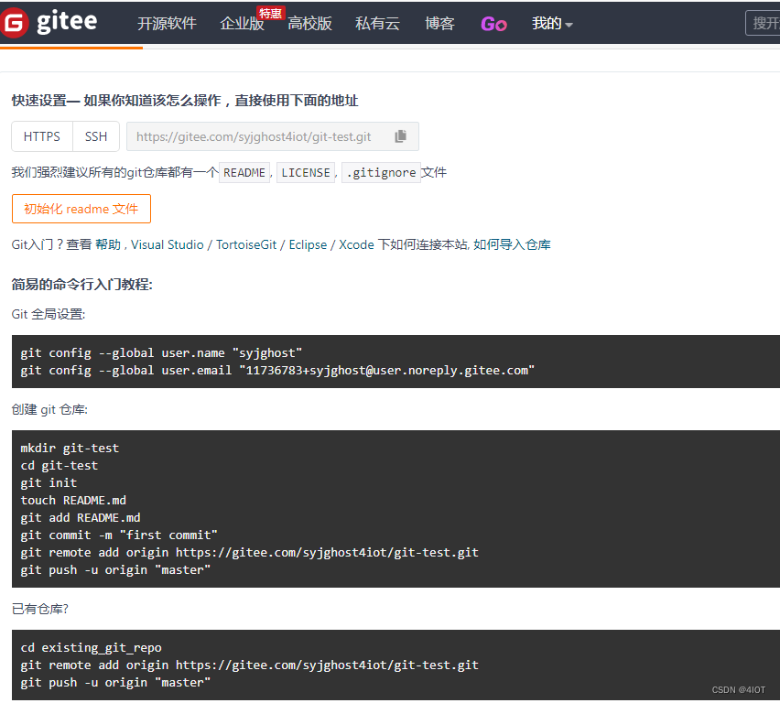Screen dimensions: 780x703
Task: Open the 企业版 menu item
Action: 242,25
